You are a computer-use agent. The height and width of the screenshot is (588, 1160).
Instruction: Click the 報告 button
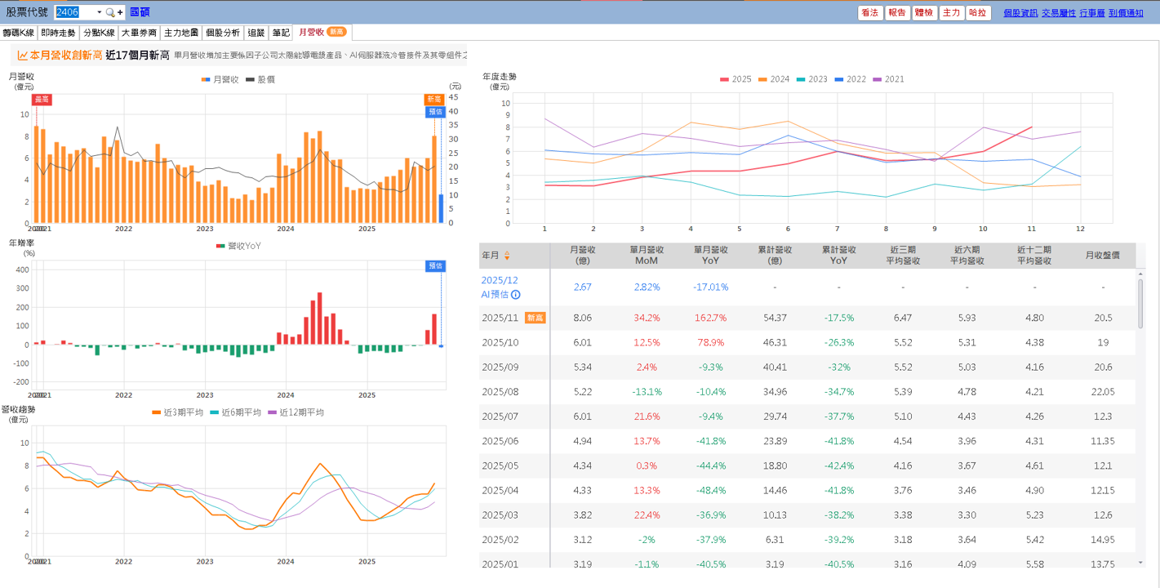[x=897, y=13]
